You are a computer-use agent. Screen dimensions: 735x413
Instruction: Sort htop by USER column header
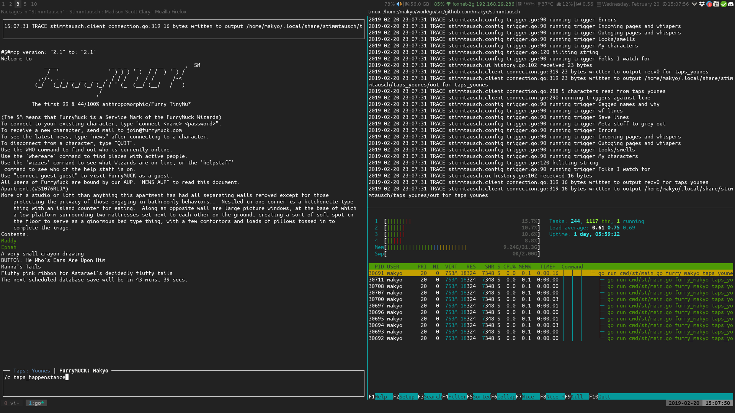point(393,267)
